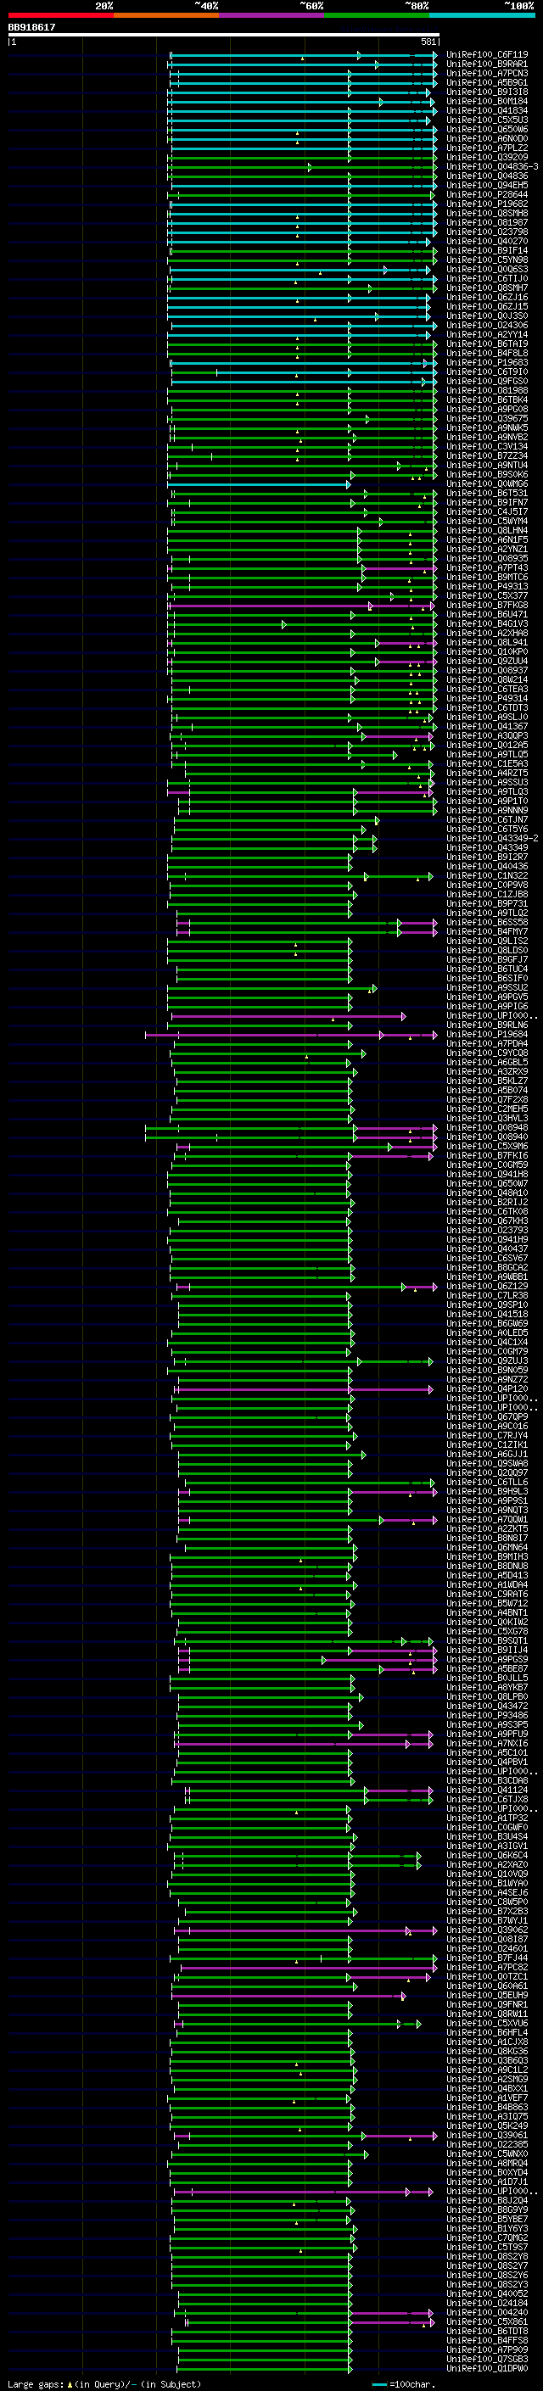Click the white query sequence bar
The height and width of the screenshot is (2391, 543).
224,34
